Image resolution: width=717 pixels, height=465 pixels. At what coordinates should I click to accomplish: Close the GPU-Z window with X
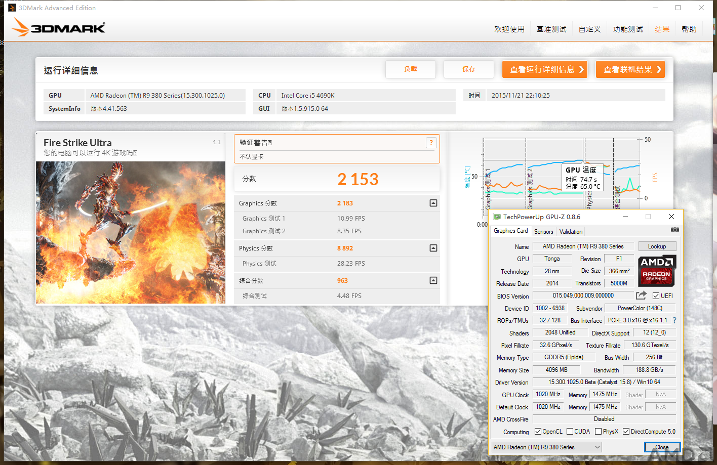(671, 217)
